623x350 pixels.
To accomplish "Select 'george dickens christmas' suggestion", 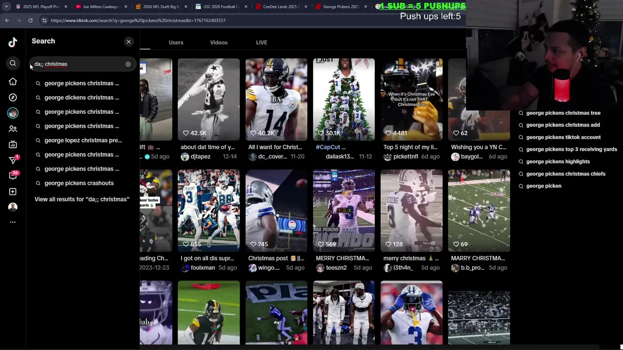I will 82,98.
